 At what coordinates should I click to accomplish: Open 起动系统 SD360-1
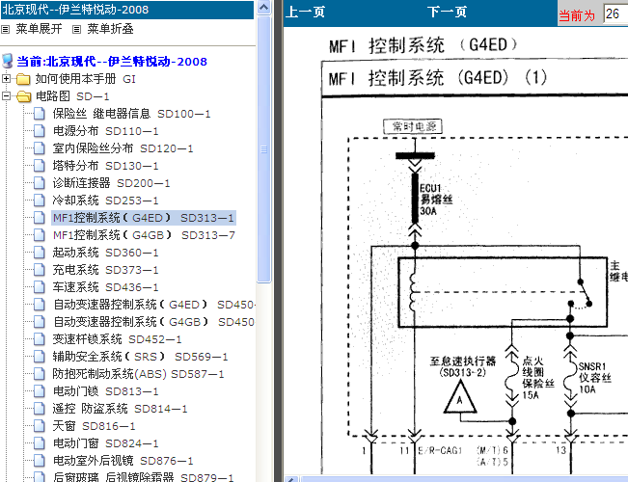[105, 253]
